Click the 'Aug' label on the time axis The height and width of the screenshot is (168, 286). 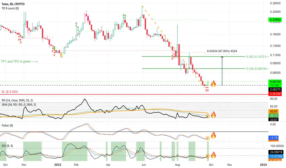(177, 165)
